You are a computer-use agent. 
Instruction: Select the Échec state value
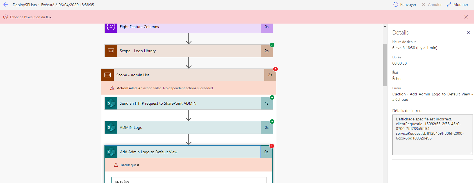click(397, 79)
